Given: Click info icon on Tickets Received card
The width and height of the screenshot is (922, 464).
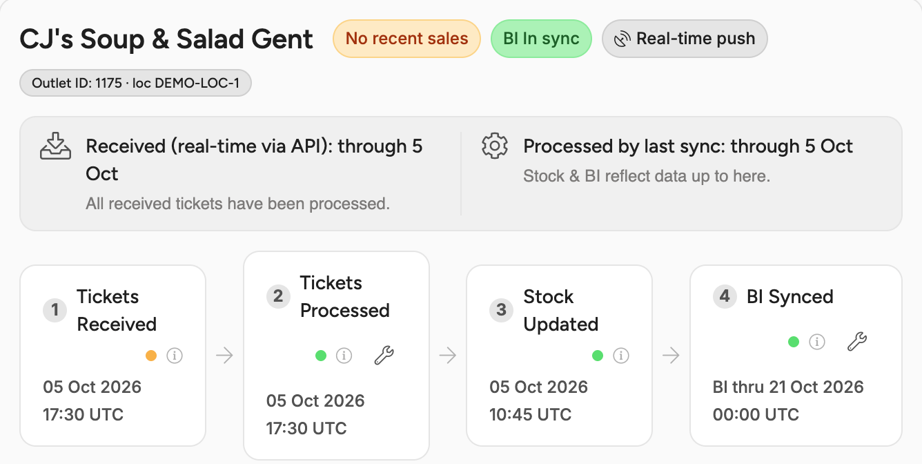Looking at the screenshot, I should [175, 356].
